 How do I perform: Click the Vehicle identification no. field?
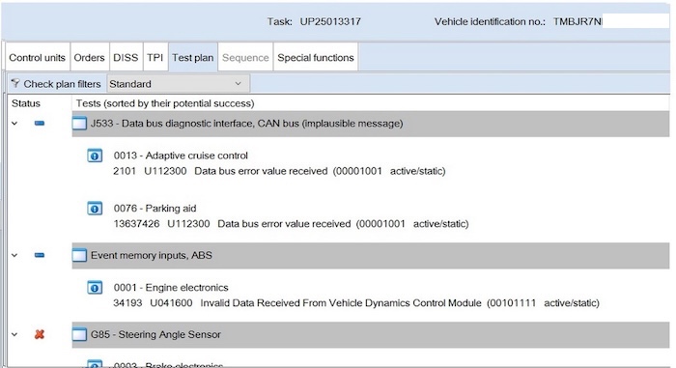click(x=611, y=21)
